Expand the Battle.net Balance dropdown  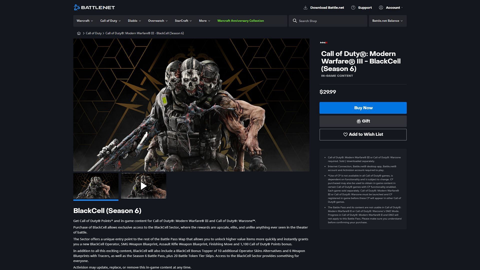387,21
